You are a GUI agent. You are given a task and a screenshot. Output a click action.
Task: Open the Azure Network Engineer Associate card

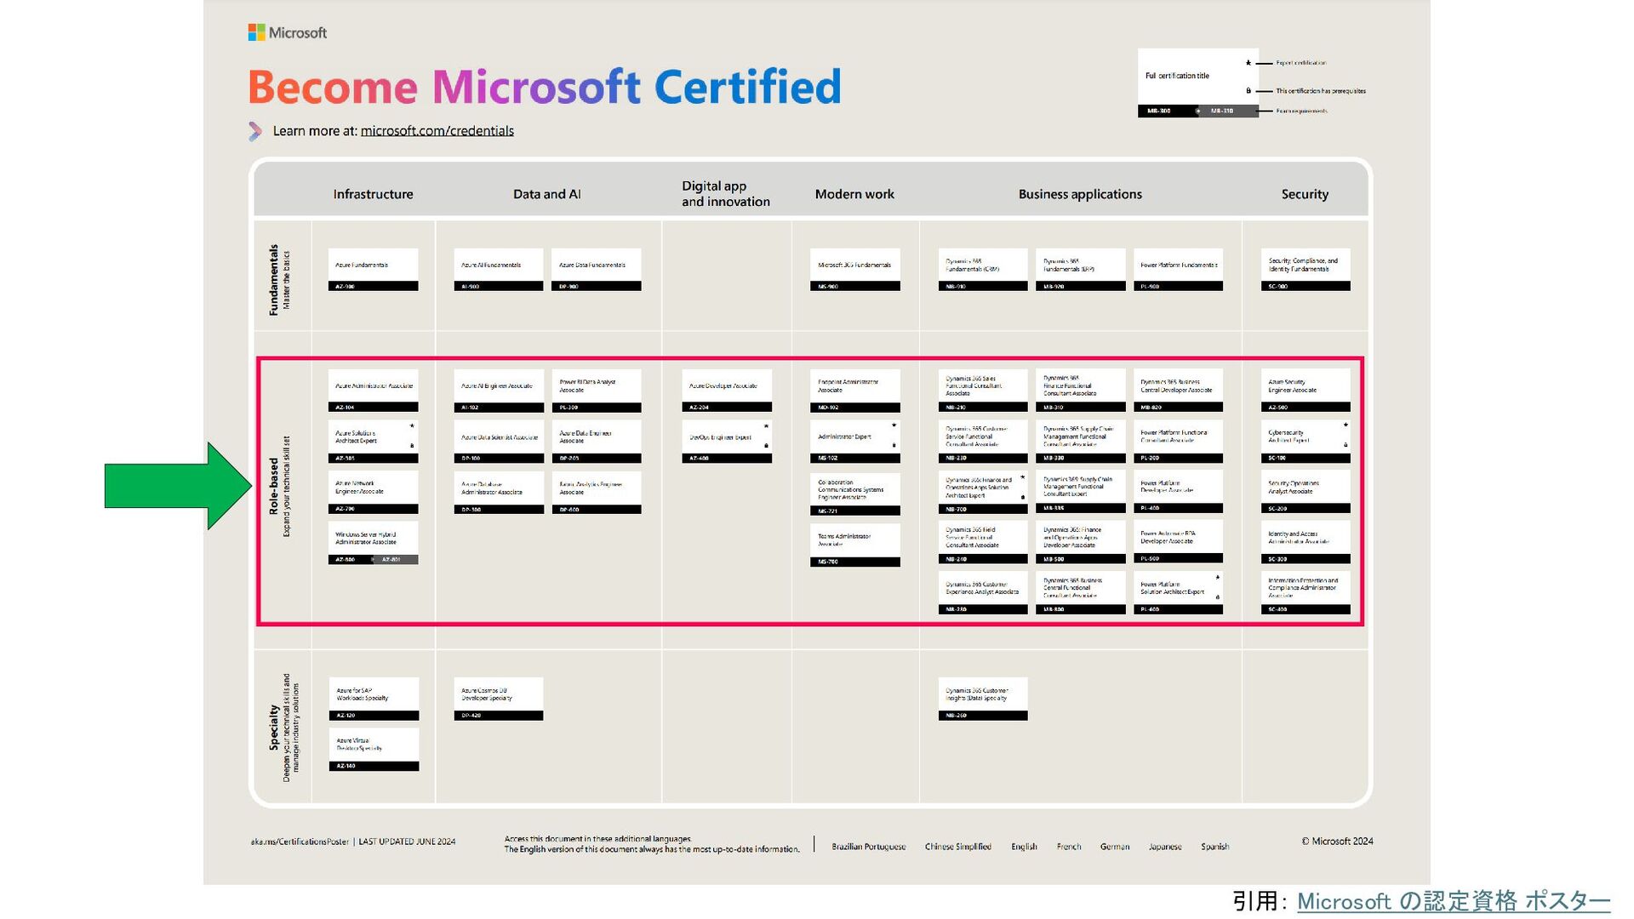click(373, 492)
